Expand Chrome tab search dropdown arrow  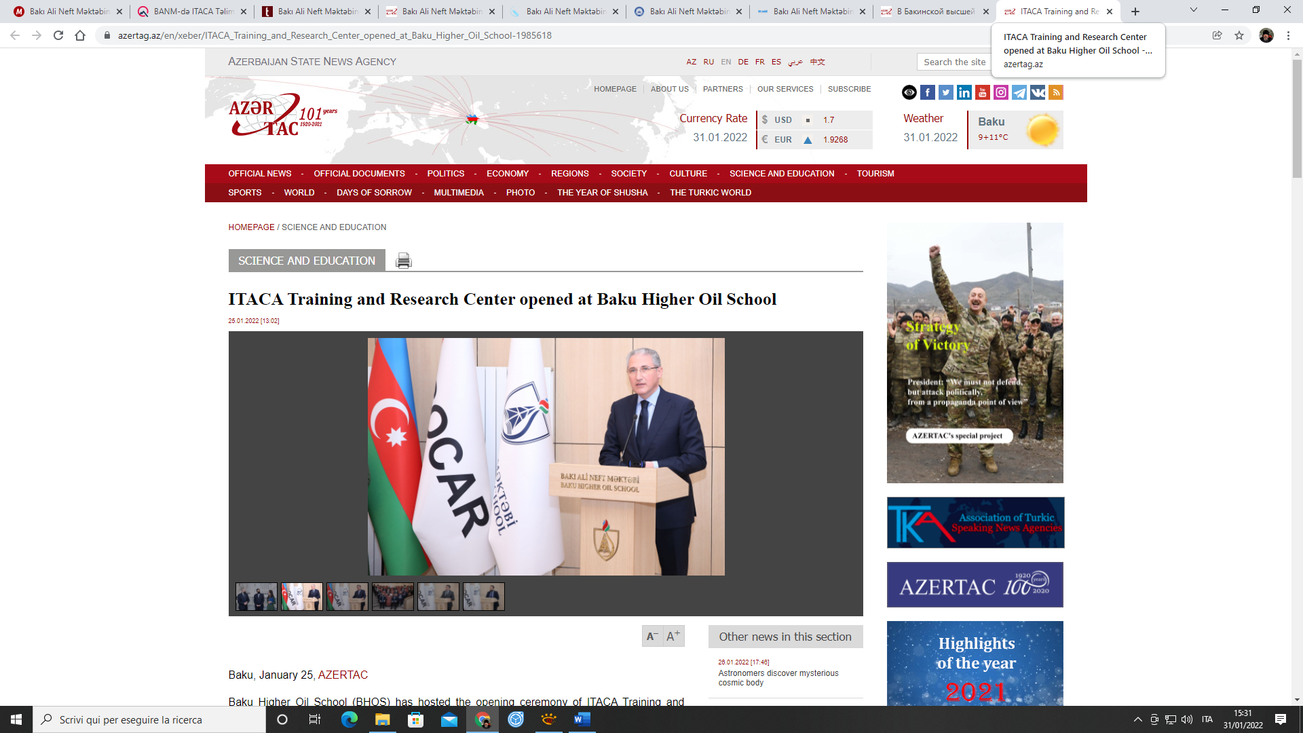(1193, 10)
